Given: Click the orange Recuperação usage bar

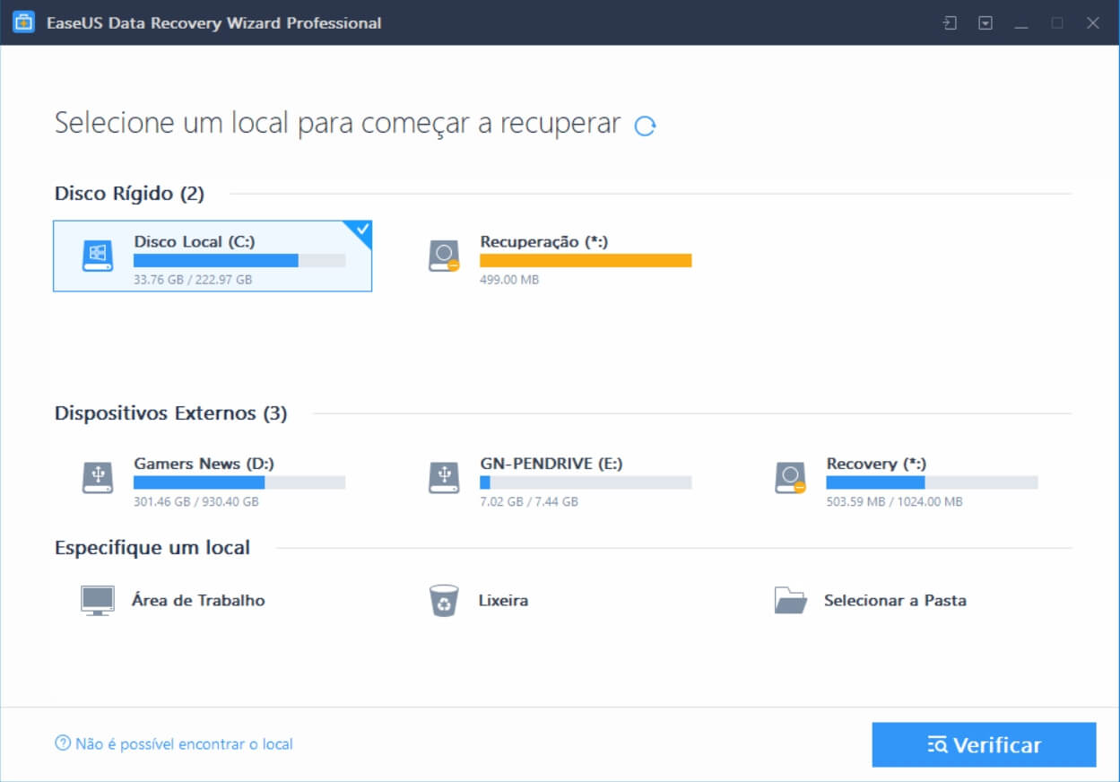Looking at the screenshot, I should coord(586,260).
